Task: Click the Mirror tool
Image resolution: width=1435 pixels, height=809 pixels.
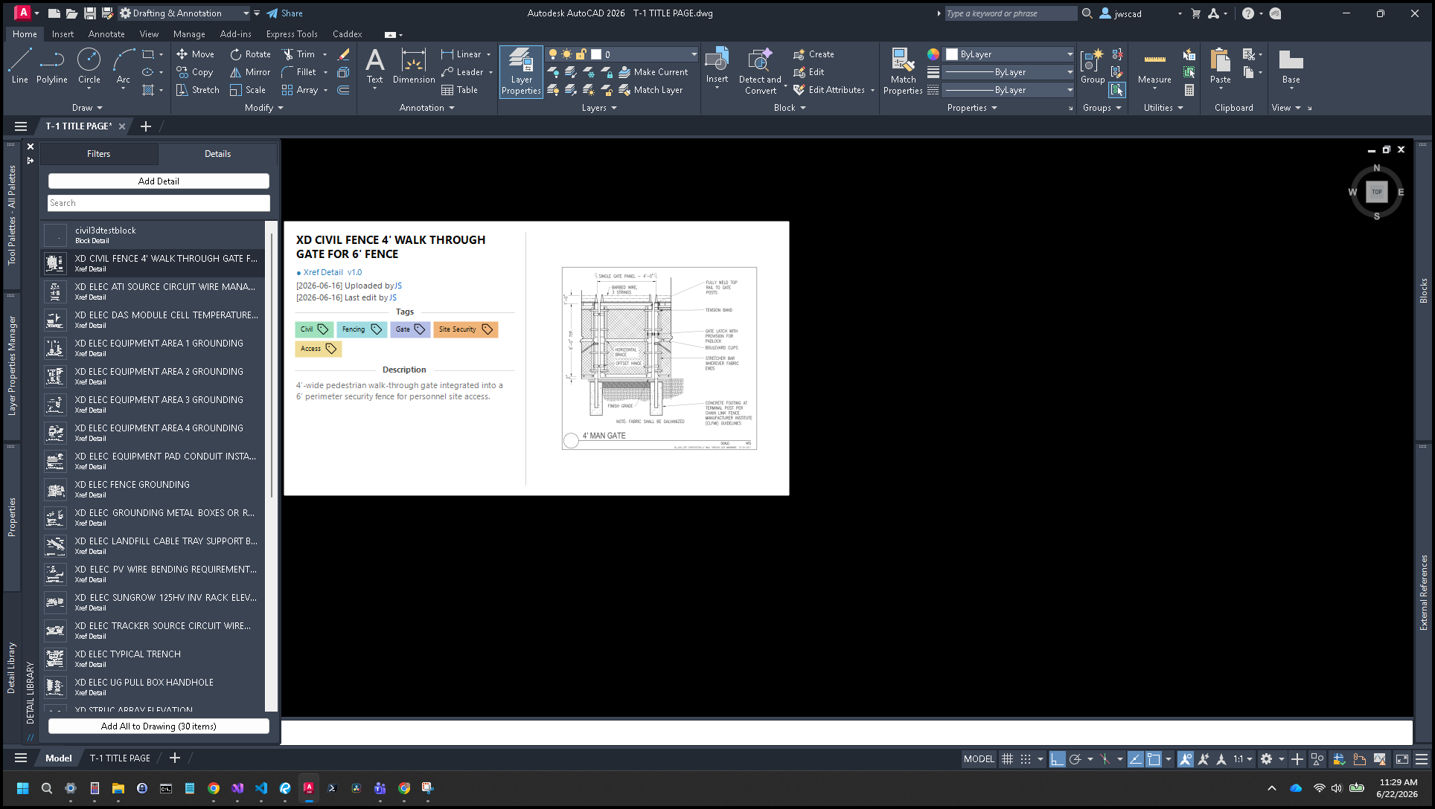Action: tap(250, 72)
